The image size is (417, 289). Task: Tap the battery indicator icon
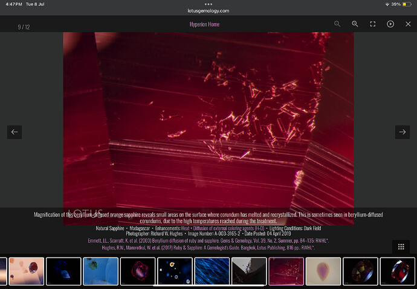[407, 4]
